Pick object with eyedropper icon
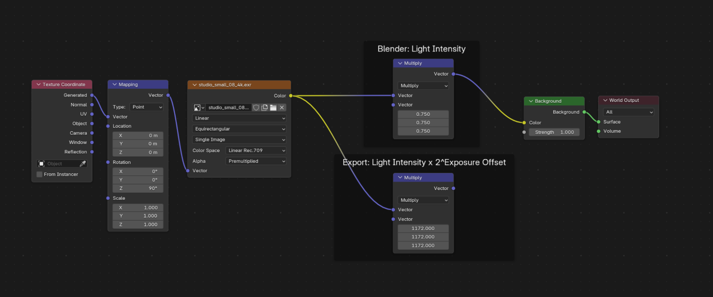The width and height of the screenshot is (713, 297). [x=83, y=164]
